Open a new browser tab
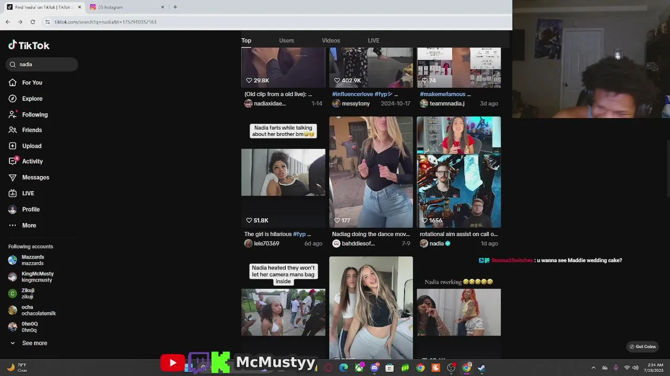The image size is (670, 376). click(x=175, y=7)
